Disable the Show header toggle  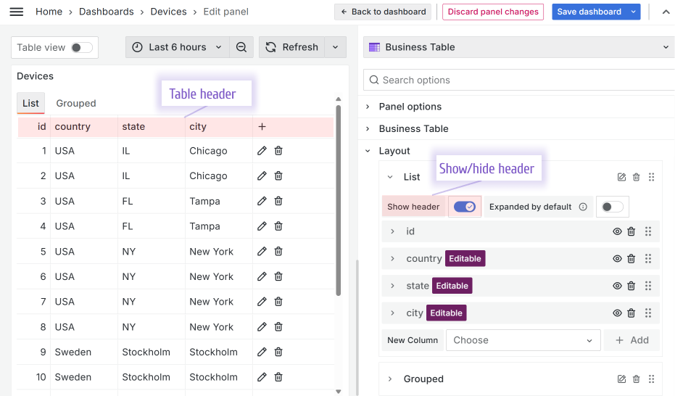coord(464,207)
